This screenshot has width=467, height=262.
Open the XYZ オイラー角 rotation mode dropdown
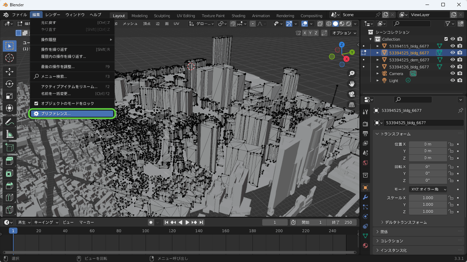[x=428, y=189]
